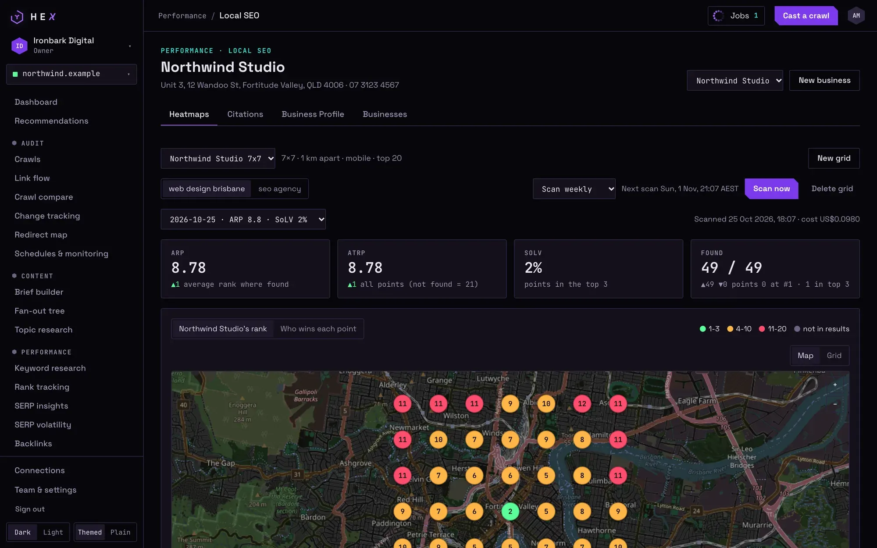Image resolution: width=877 pixels, height=548 pixels.
Task: Switch heatmap to Grid view
Action: click(x=834, y=356)
